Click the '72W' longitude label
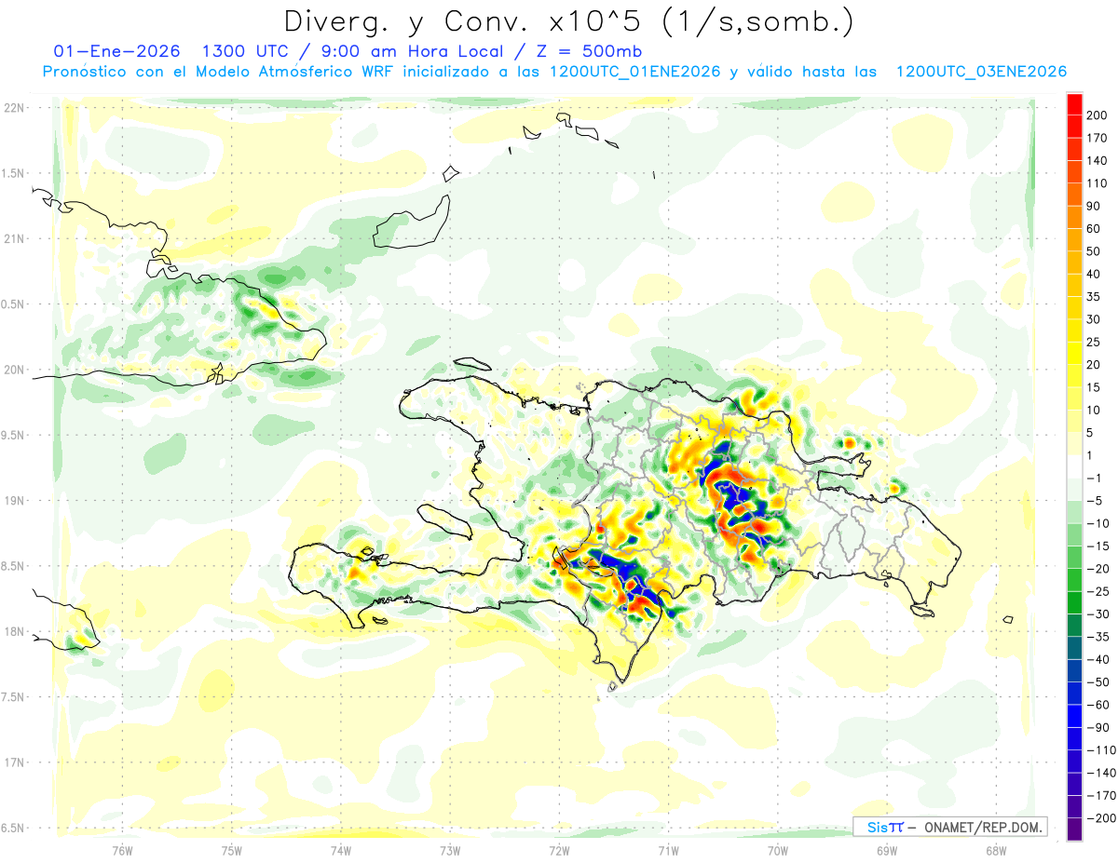The height and width of the screenshot is (863, 1118). pos(559,850)
